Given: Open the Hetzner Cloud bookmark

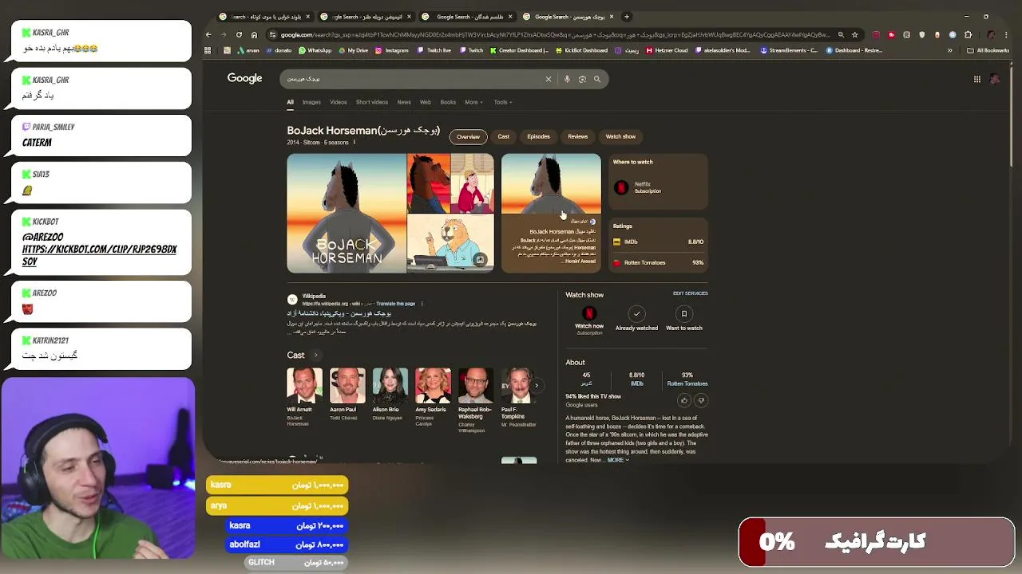Looking at the screenshot, I should coord(667,50).
